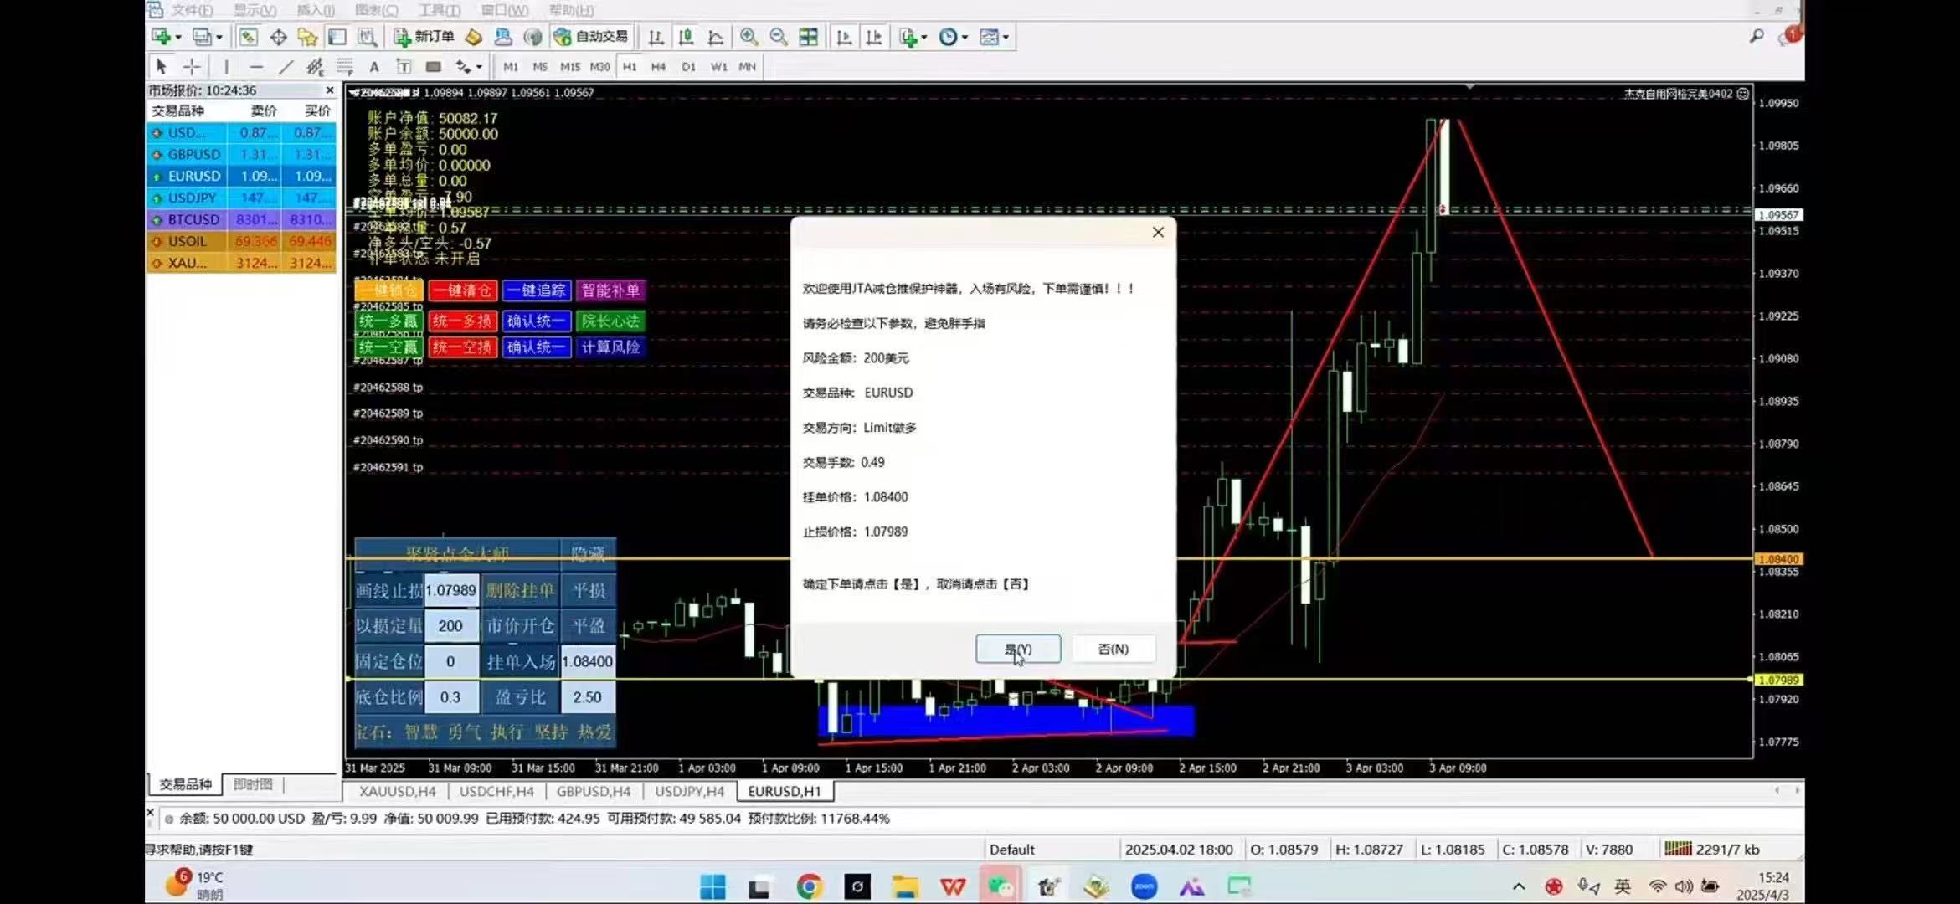
Task: Click the zoom in magnifier icon
Action: 749,37
